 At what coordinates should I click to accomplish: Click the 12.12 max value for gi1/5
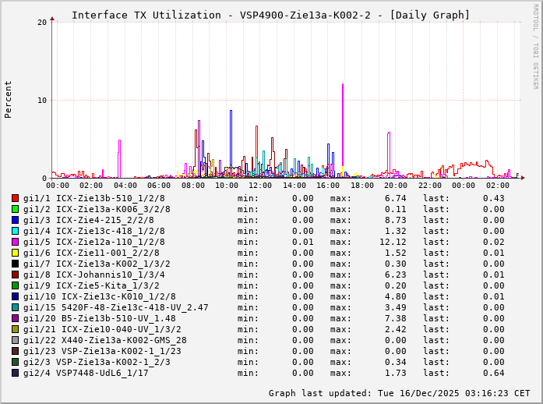coord(393,242)
